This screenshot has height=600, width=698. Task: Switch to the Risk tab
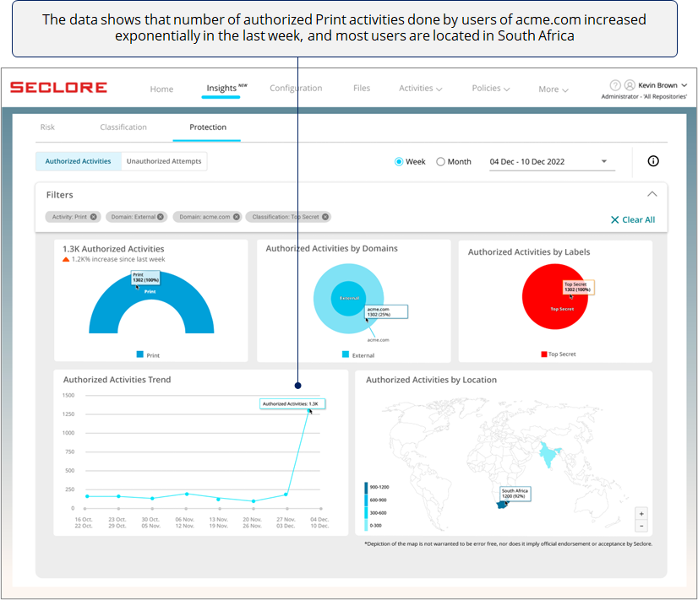pyautogui.click(x=47, y=127)
